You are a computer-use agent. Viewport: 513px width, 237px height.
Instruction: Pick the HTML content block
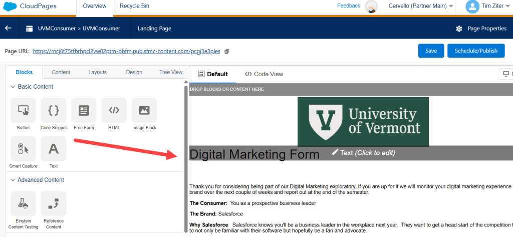114,110
